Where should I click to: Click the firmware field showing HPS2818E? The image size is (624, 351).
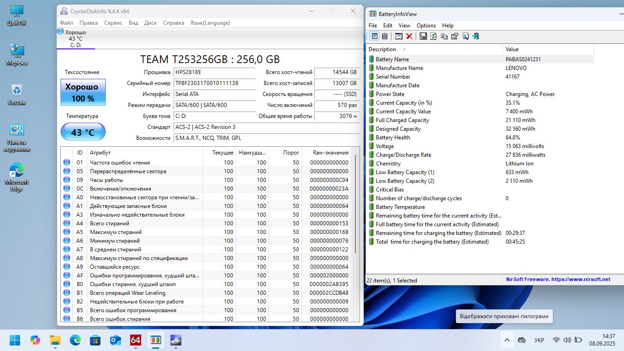tap(214, 72)
